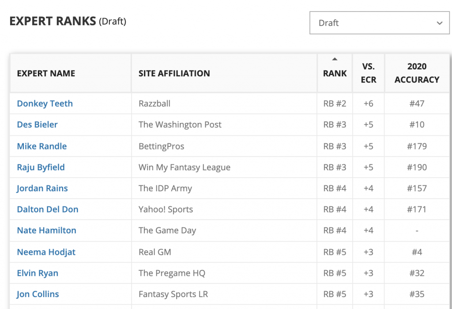Open Jon Collins expert profile
The height and width of the screenshot is (309, 452).
[x=38, y=294]
